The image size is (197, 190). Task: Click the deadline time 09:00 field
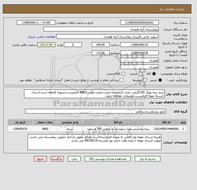point(101,45)
